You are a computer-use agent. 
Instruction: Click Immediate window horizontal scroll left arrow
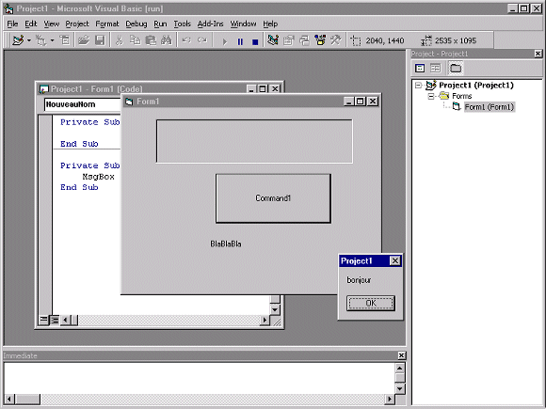click(9, 399)
